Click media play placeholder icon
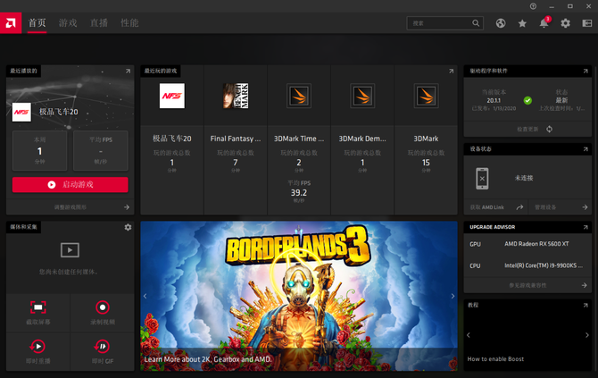This screenshot has width=598, height=378. point(70,250)
